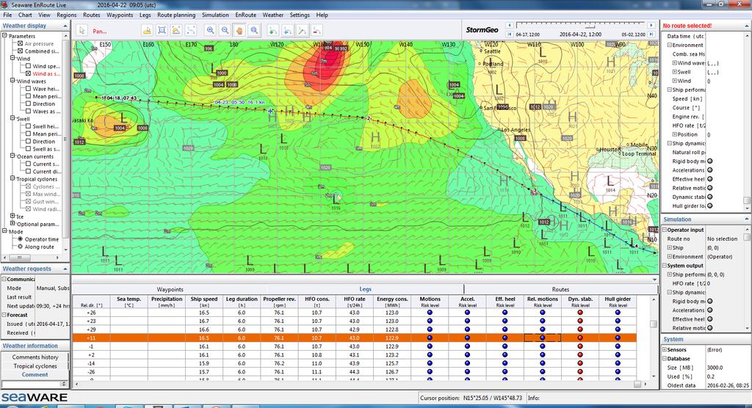The width and height of the screenshot is (752, 408).
Task: Click the blue arrow route waypoint icon
Action: pos(288,31)
